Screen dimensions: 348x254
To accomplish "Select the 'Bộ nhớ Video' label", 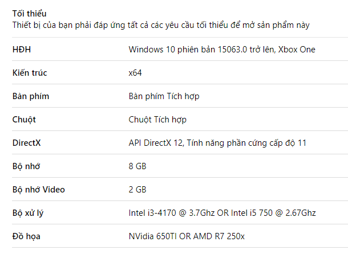I will click(39, 190).
